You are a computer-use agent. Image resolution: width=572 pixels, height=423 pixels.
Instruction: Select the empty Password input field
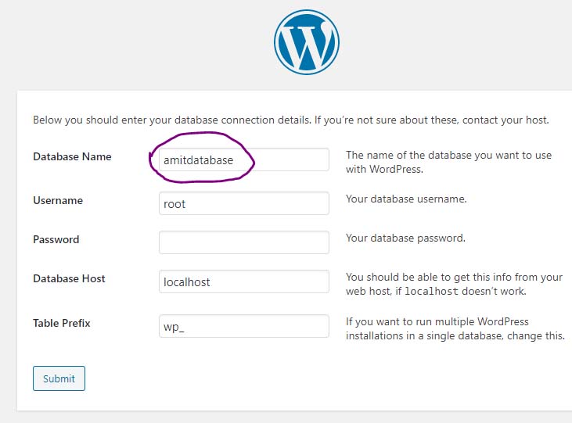pyautogui.click(x=243, y=242)
